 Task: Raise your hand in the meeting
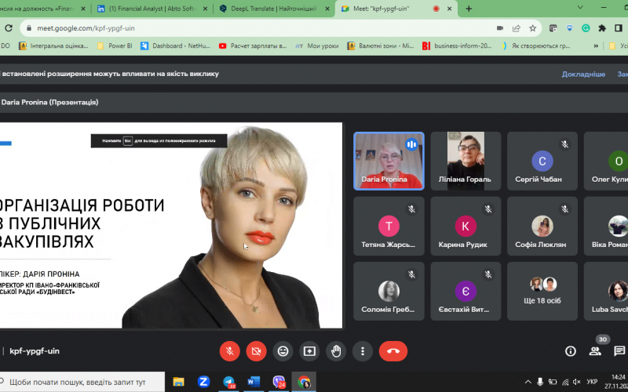pos(336,351)
